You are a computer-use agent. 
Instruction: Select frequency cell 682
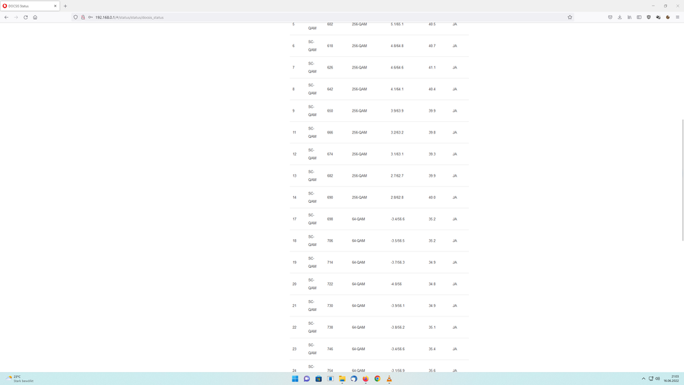coord(330,176)
